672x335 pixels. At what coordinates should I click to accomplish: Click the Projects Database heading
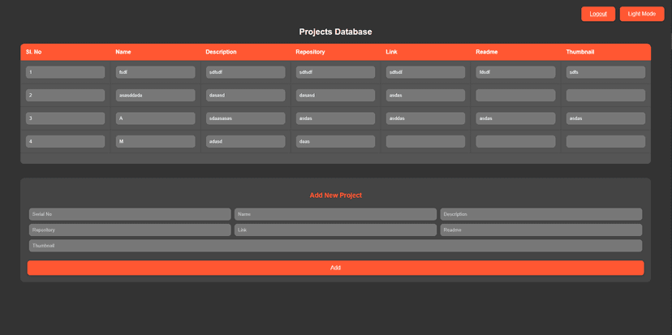tap(335, 32)
